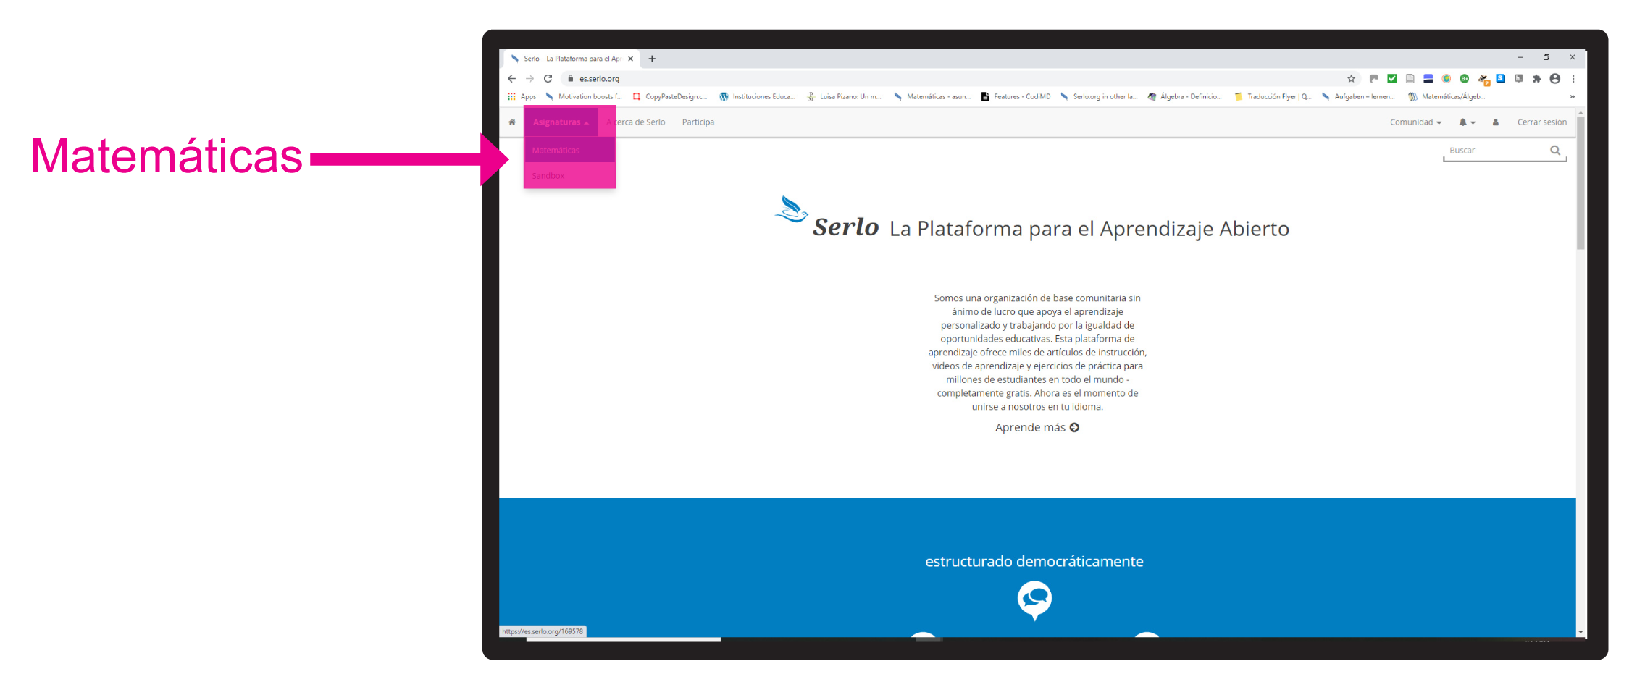Click the globe extension icon

(x=1447, y=79)
